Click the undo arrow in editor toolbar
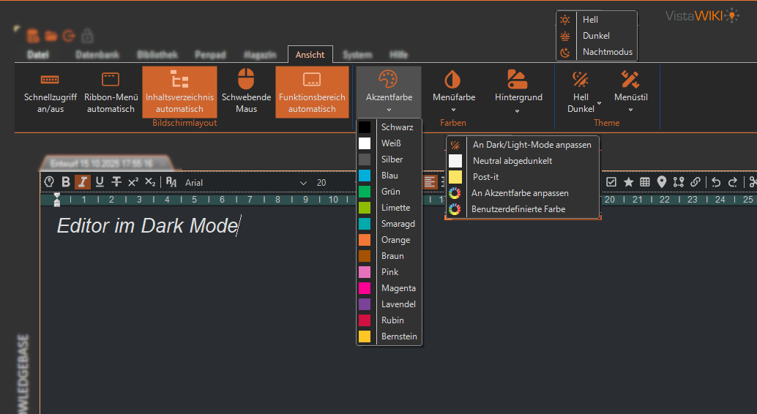757x414 pixels. tap(716, 182)
